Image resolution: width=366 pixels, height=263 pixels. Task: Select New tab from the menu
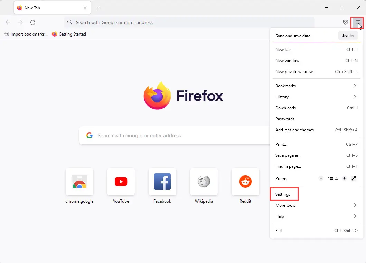tap(316, 49)
